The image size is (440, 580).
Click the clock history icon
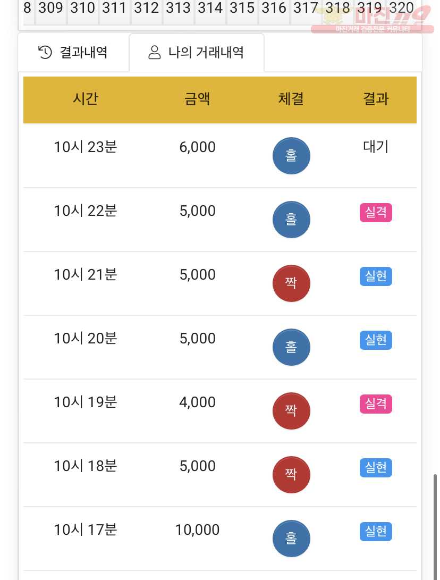(45, 52)
